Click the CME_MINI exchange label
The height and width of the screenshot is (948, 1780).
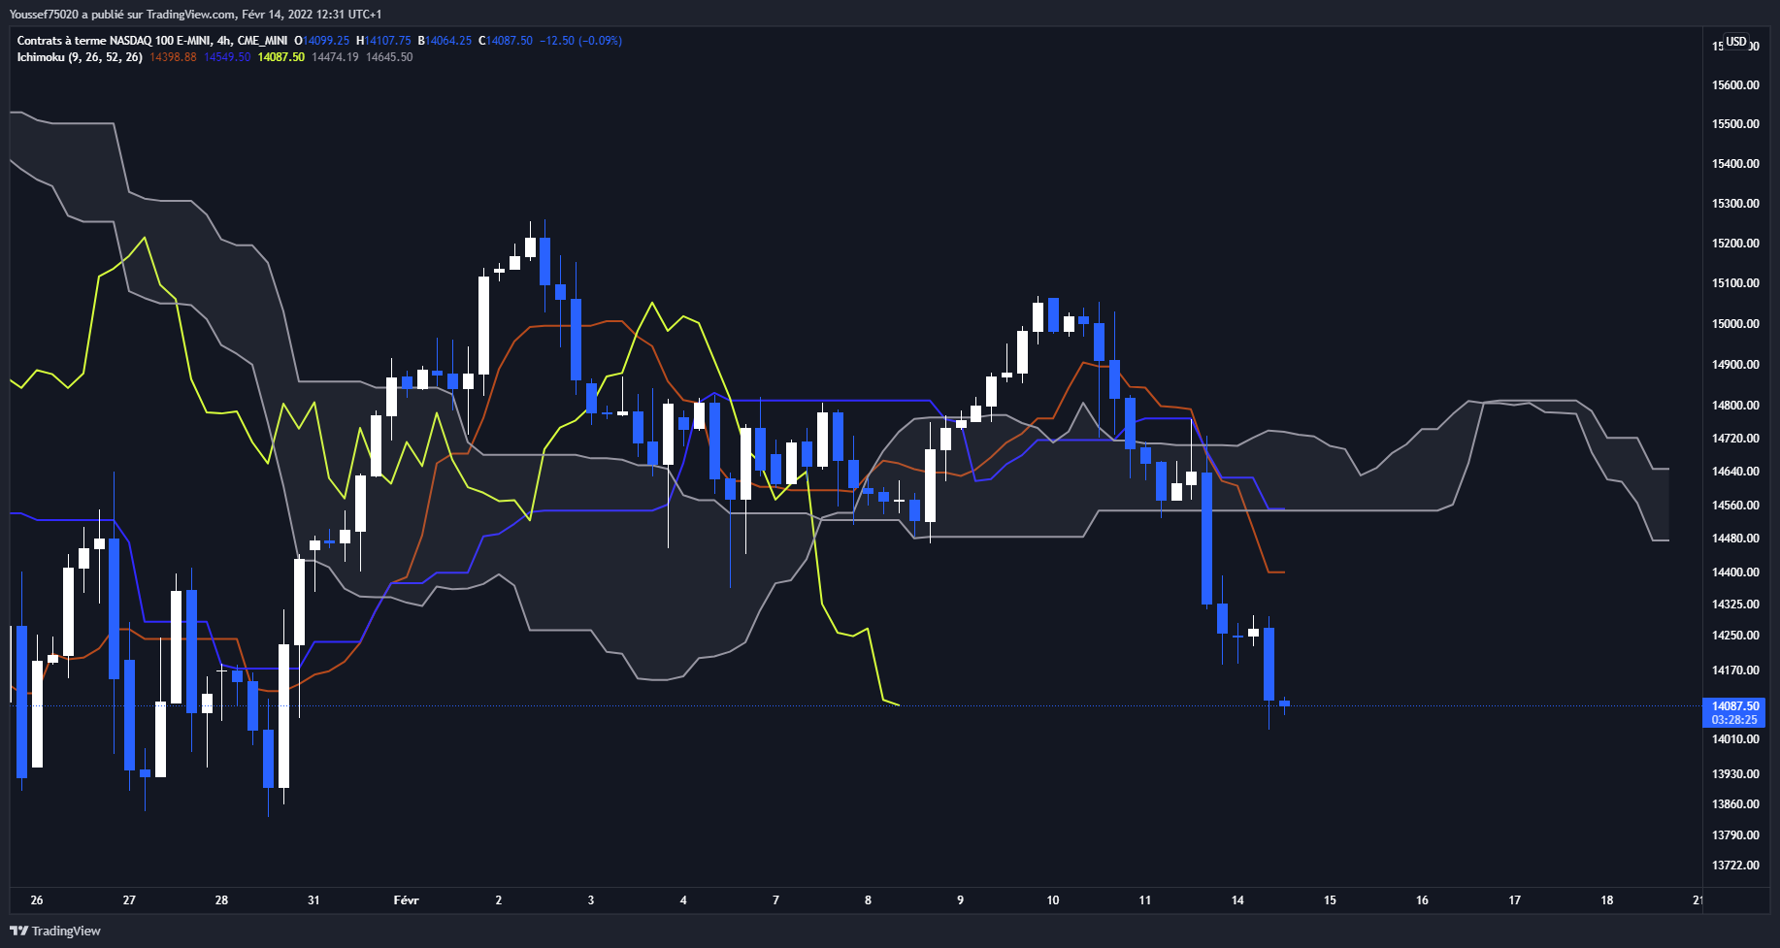click(262, 41)
